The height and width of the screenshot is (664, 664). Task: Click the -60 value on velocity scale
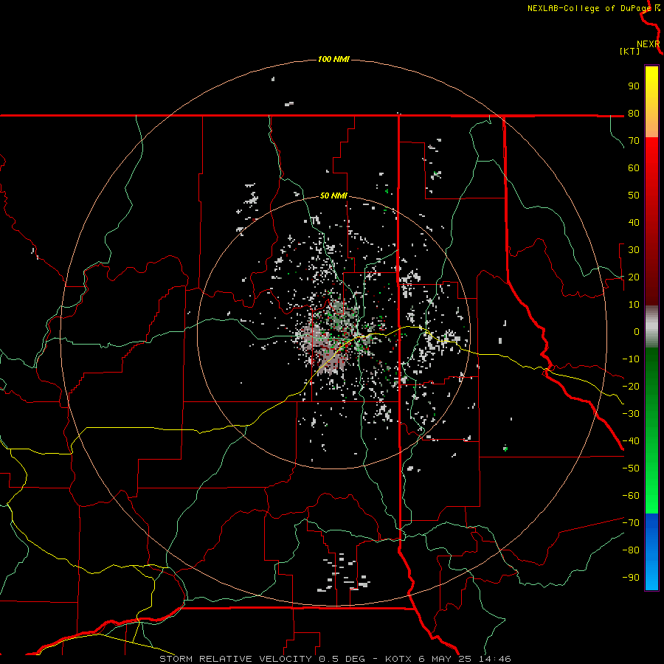click(631, 496)
